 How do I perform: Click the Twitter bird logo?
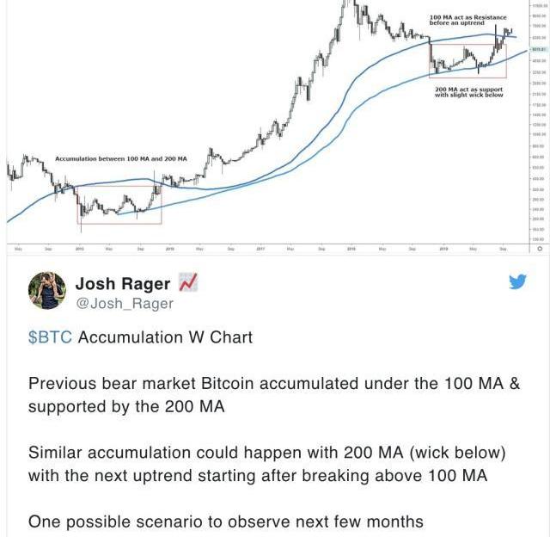pos(517,282)
